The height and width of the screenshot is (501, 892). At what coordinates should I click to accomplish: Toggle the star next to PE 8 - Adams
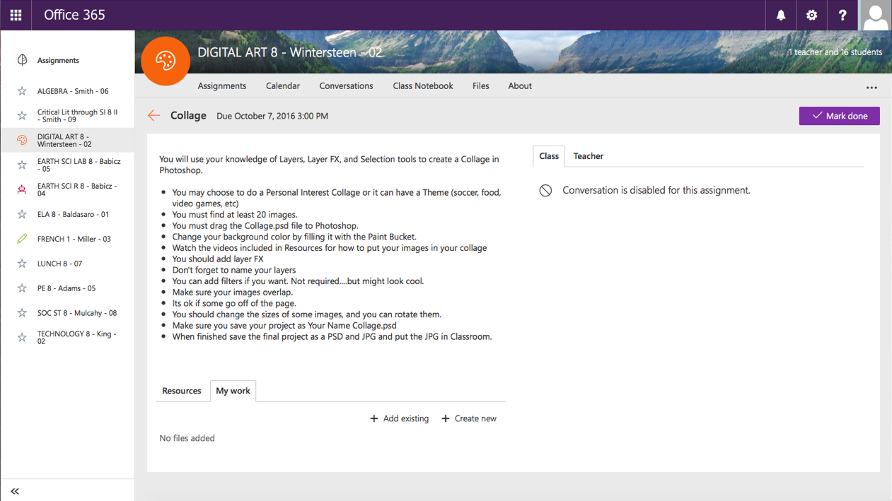22,288
